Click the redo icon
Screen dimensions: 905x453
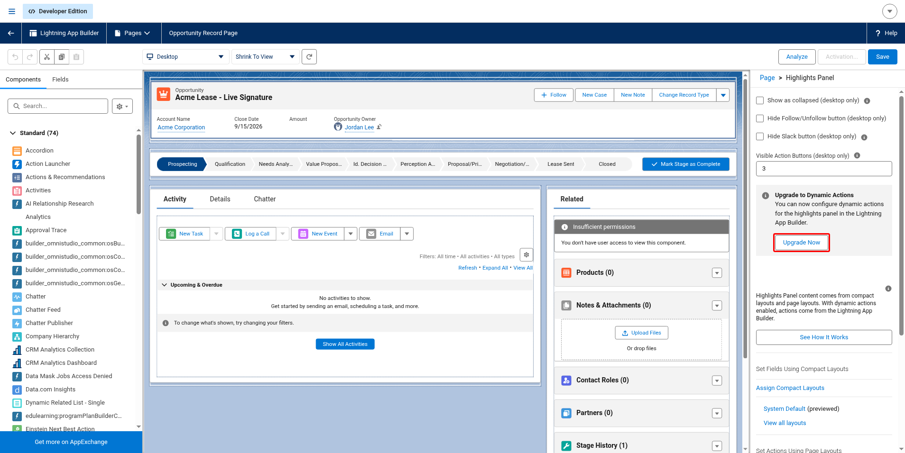click(29, 57)
